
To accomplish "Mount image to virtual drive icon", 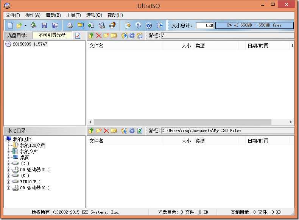I will pos(102,25).
